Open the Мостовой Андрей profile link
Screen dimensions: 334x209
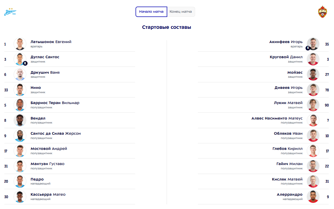point(49,149)
